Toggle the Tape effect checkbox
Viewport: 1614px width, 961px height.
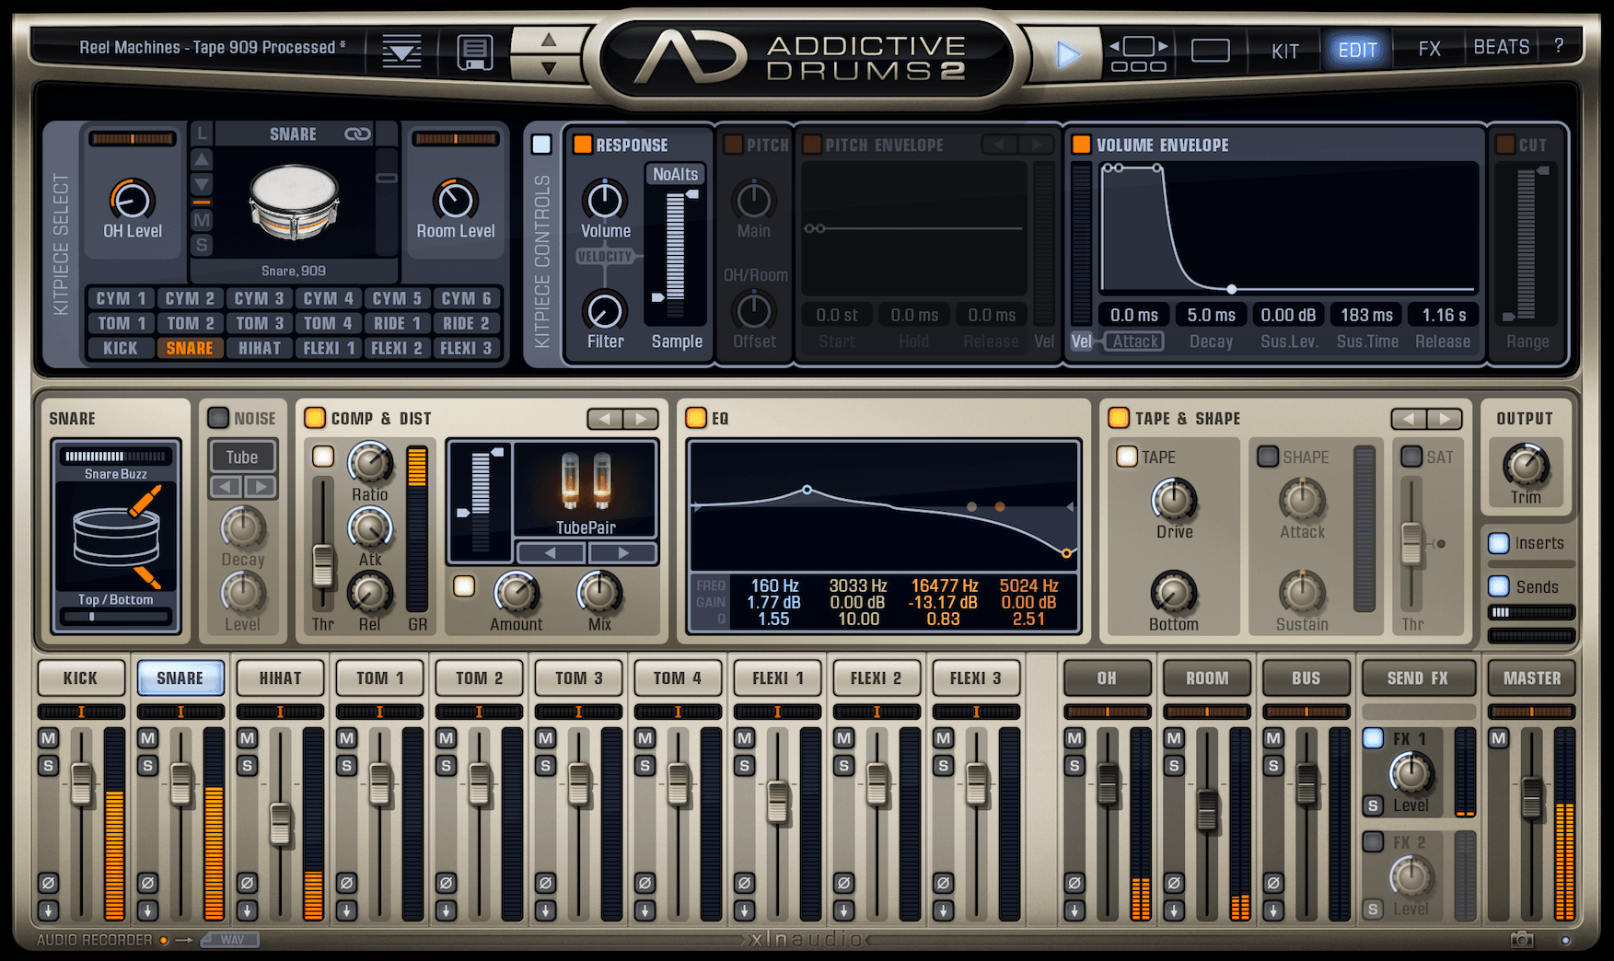click(x=1127, y=457)
